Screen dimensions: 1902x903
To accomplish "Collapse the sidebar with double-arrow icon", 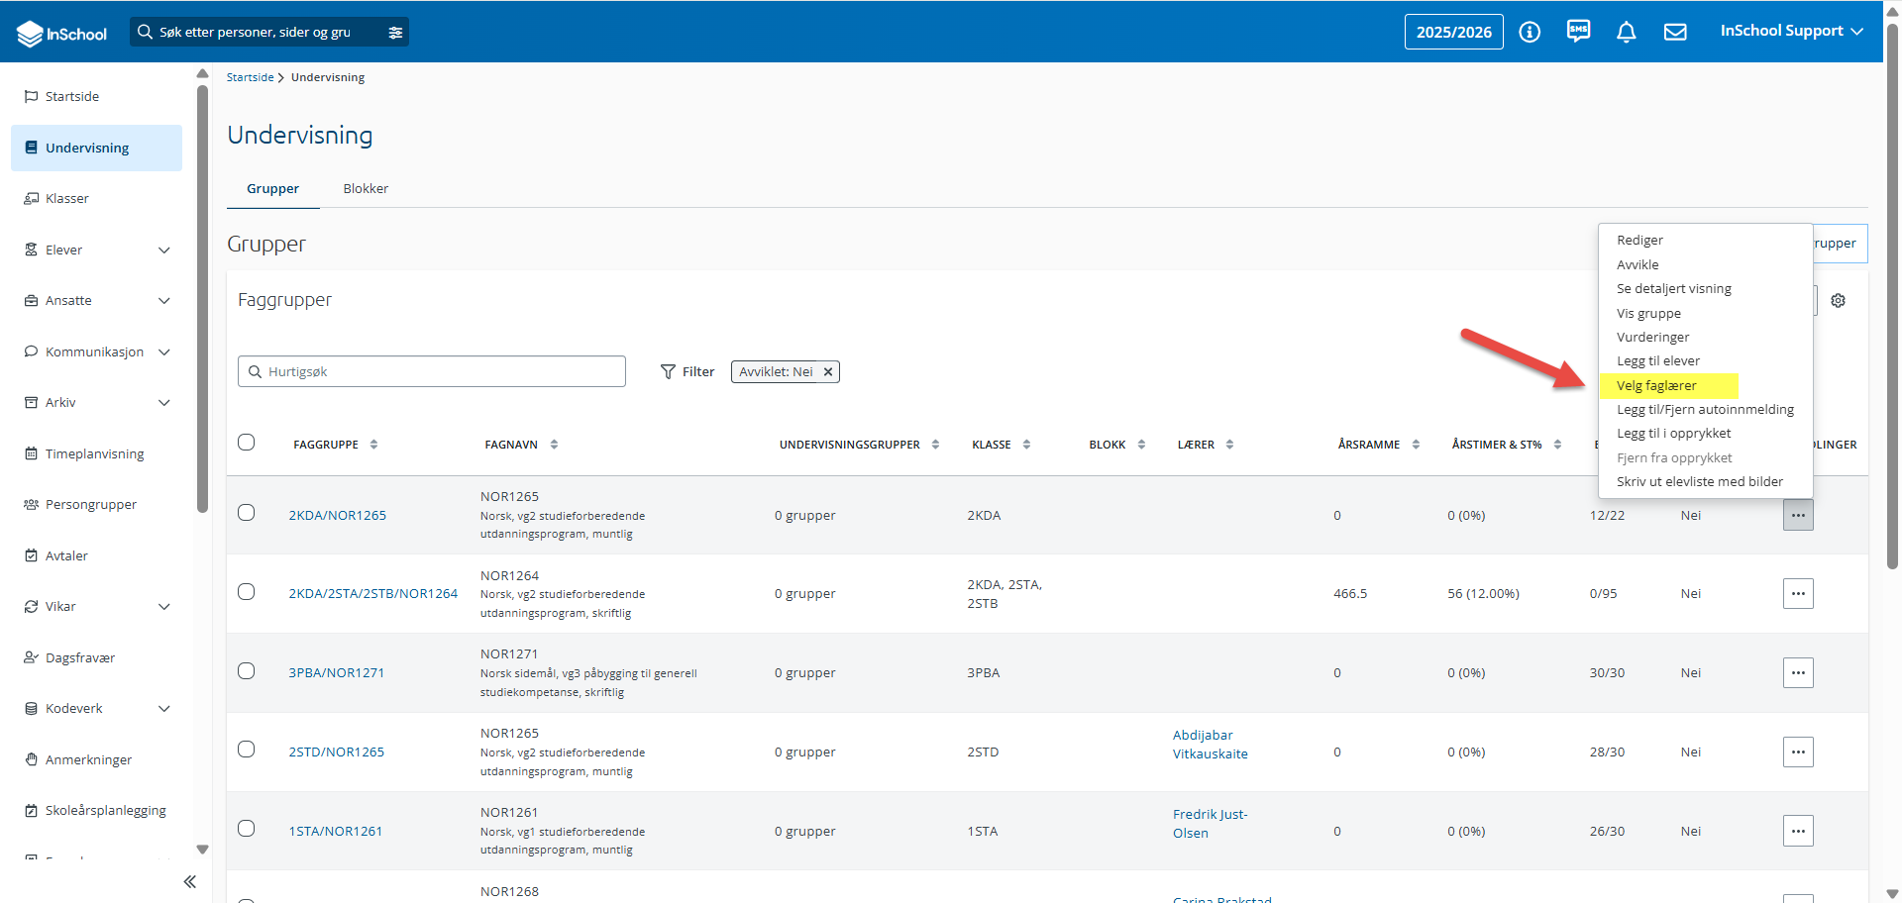I will [190, 881].
